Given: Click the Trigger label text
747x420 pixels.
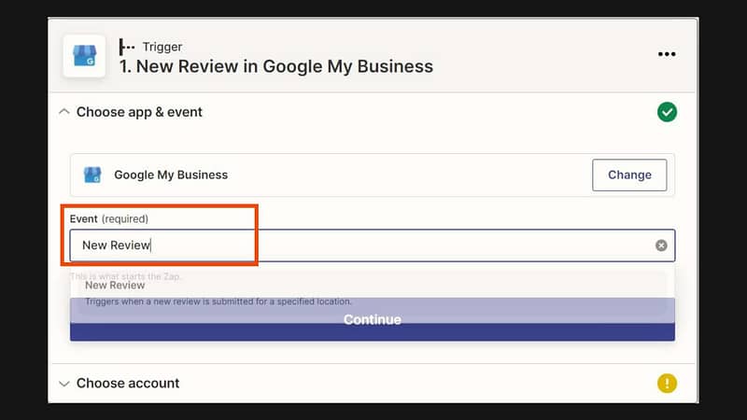Looking at the screenshot, I should pyautogui.click(x=162, y=47).
